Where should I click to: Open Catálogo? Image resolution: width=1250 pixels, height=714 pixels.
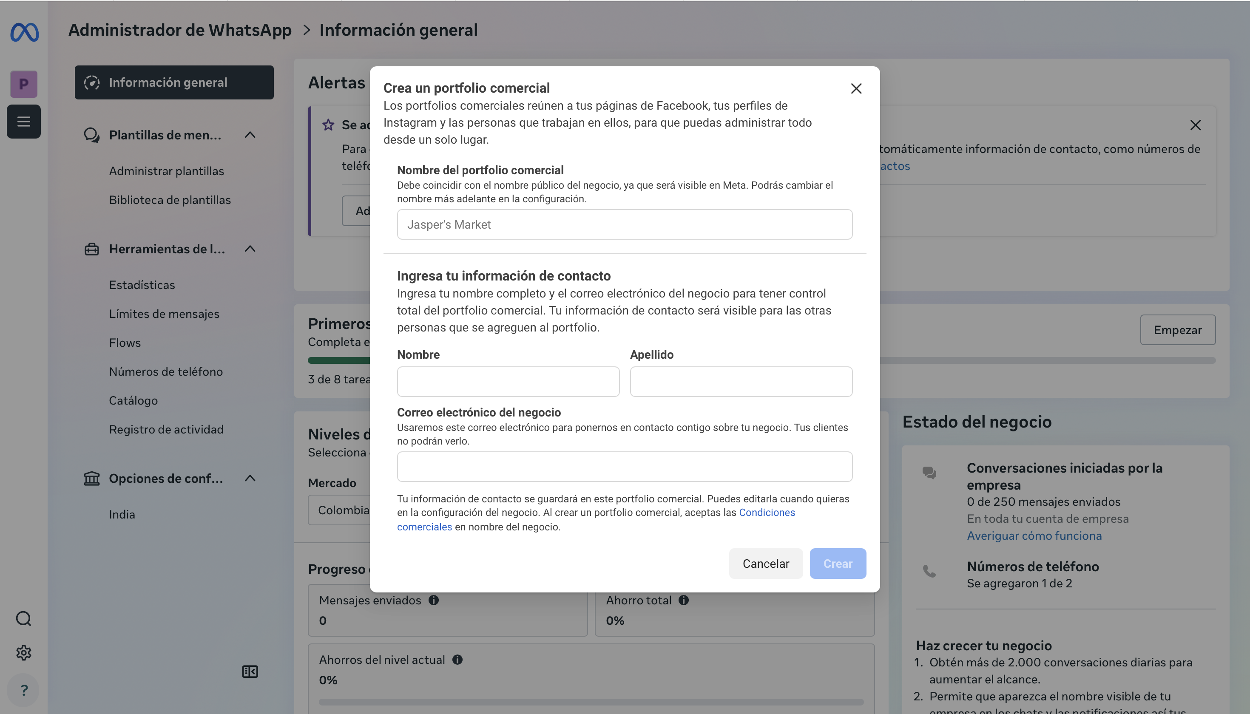(134, 401)
